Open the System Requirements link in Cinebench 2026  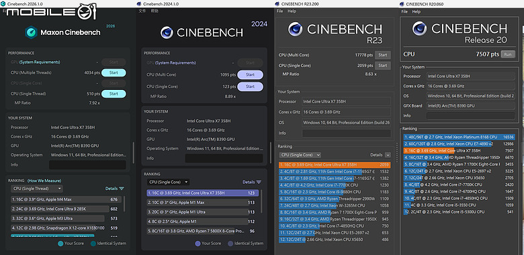[40, 62]
